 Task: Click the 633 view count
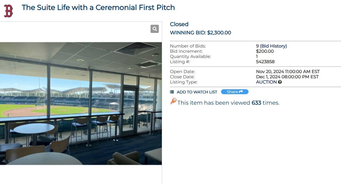tap(256, 103)
